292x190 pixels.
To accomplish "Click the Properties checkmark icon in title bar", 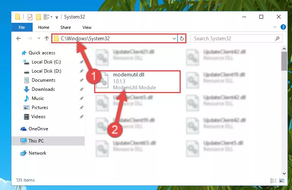I will (x=30, y=17).
